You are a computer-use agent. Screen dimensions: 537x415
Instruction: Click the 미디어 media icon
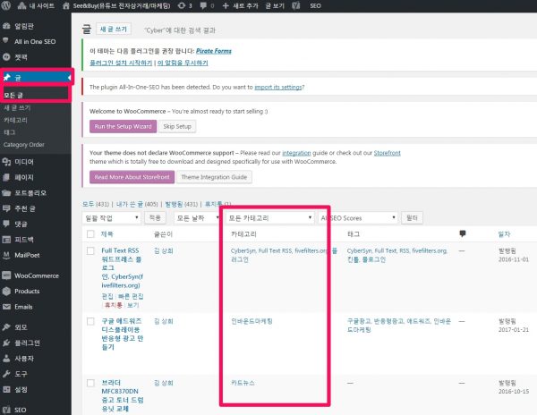point(6,162)
